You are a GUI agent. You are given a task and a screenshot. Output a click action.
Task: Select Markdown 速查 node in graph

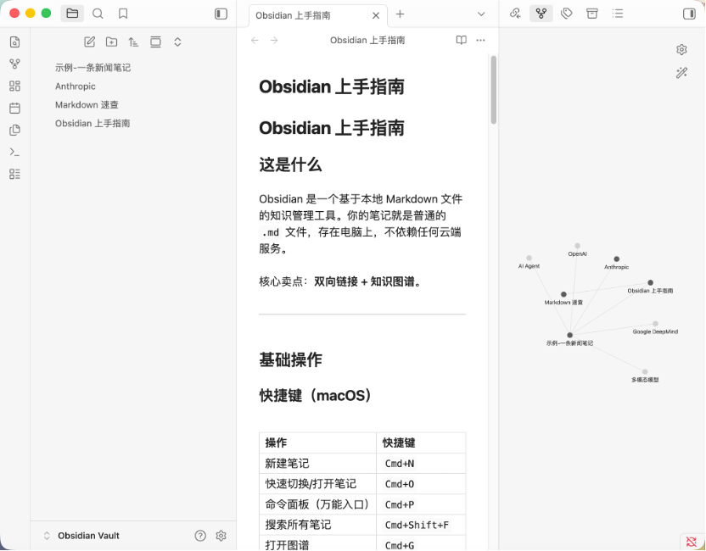point(563,295)
